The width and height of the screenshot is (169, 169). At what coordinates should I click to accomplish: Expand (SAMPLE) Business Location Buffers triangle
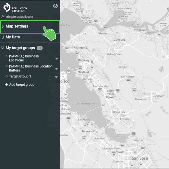click(6, 66)
